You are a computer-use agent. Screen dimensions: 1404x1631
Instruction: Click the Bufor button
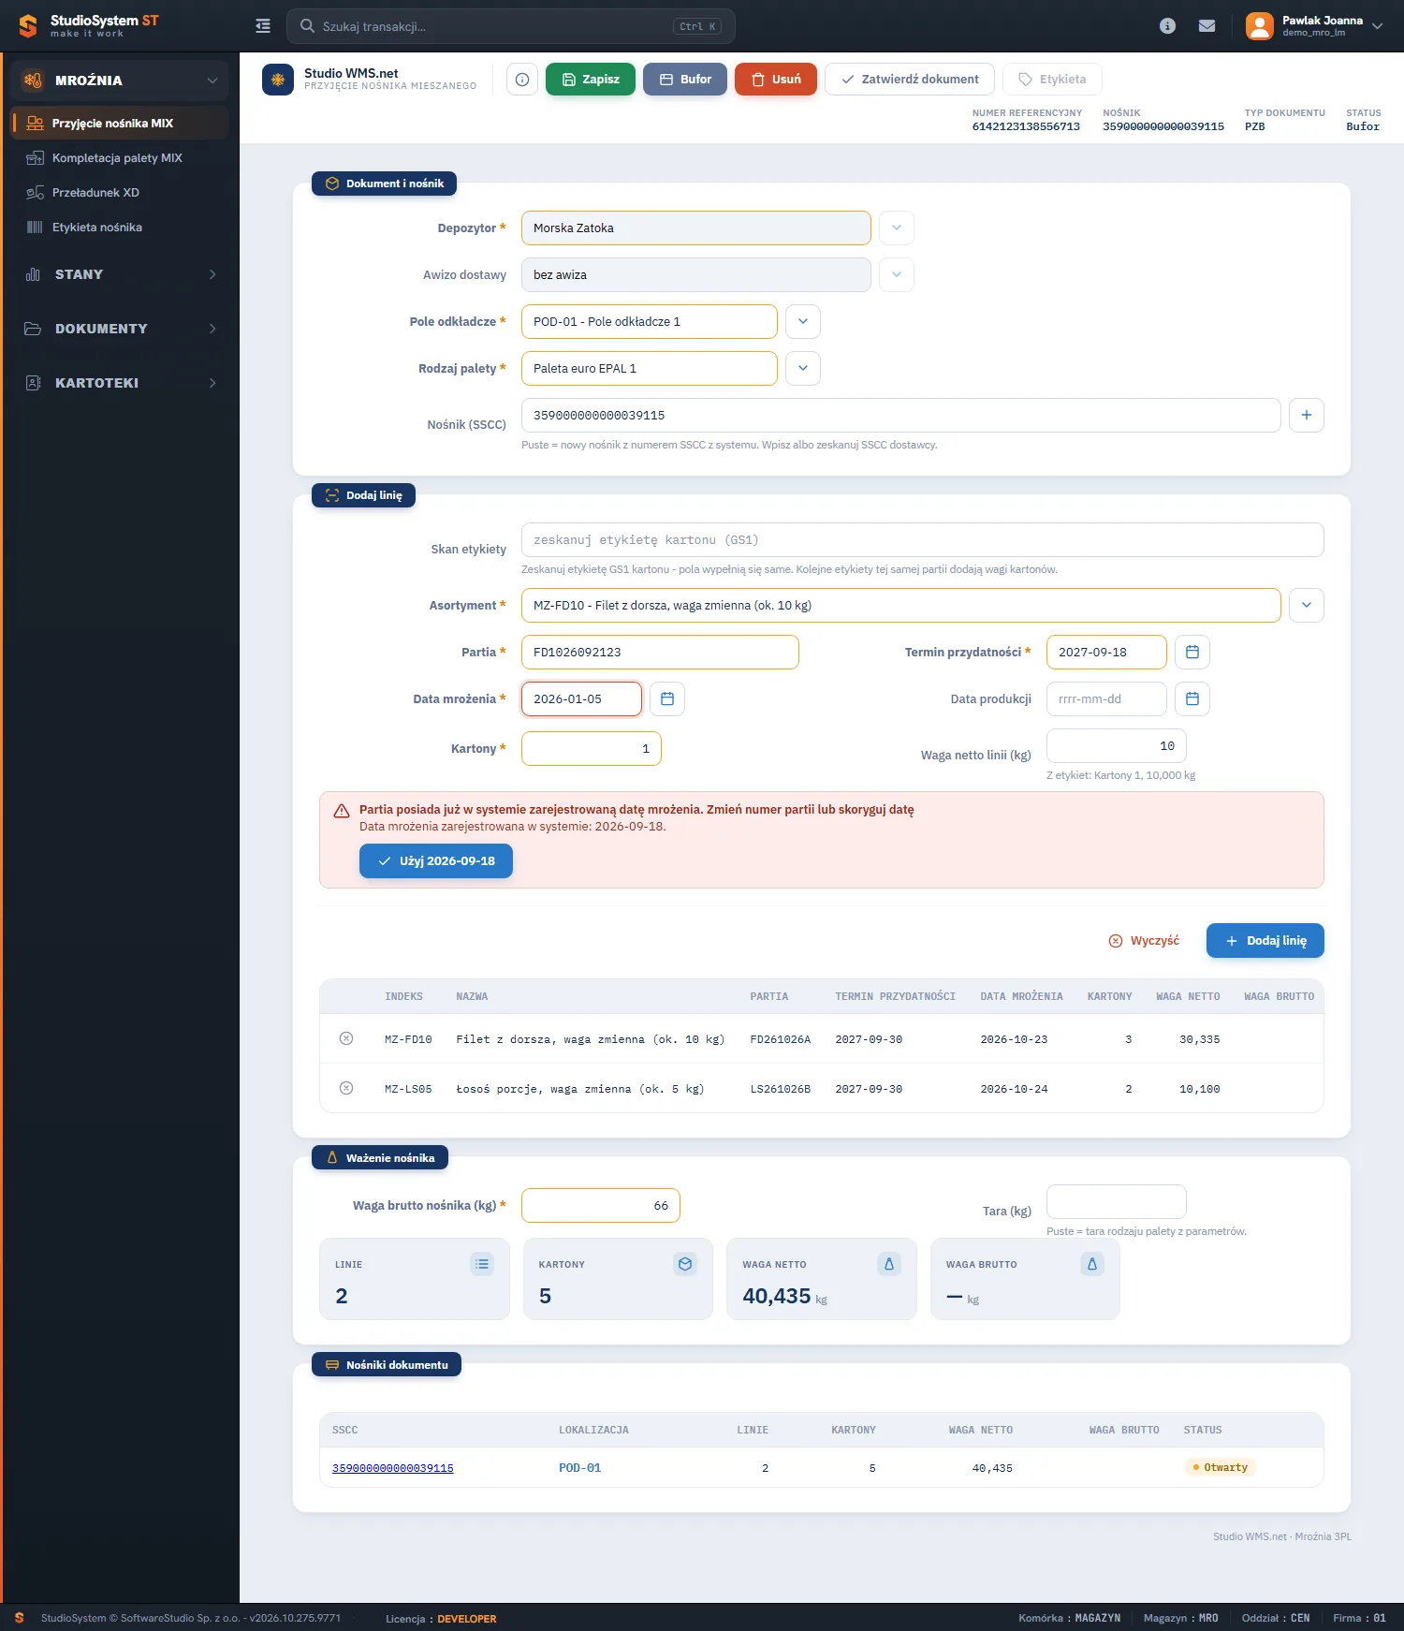(685, 80)
